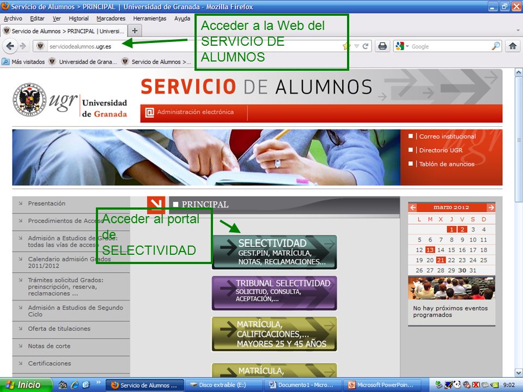Open the Correo institucional link
The width and height of the screenshot is (523, 392).
point(447,136)
